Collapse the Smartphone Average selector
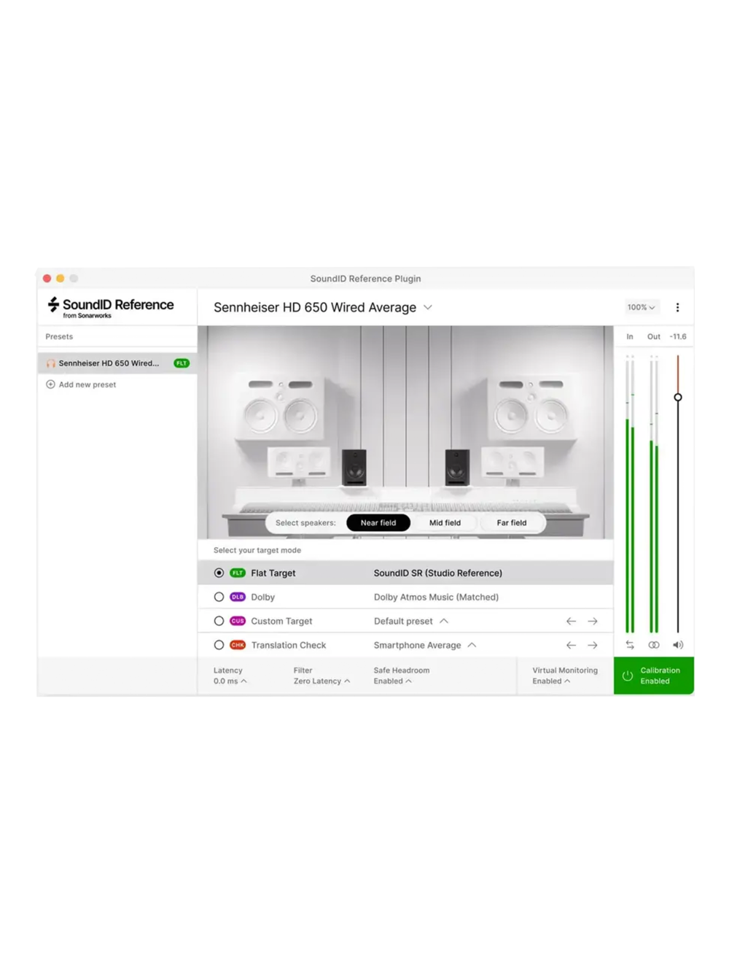This screenshot has width=729, height=963. click(x=472, y=645)
